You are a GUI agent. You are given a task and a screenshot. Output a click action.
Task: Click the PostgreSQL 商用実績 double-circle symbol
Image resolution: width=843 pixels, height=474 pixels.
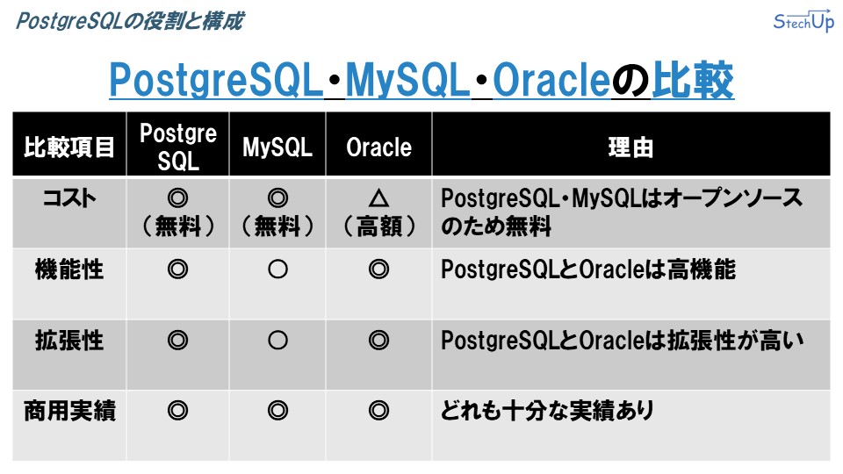coord(177,411)
